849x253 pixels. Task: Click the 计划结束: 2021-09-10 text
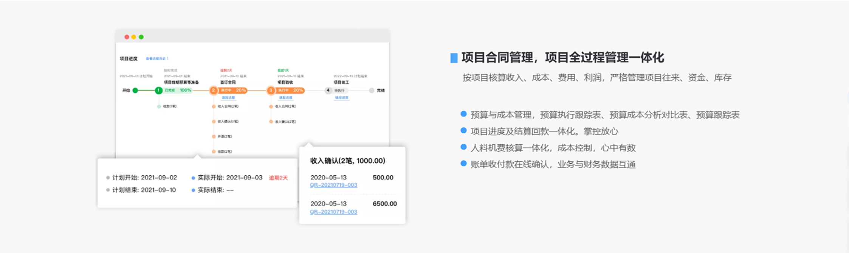click(x=144, y=190)
